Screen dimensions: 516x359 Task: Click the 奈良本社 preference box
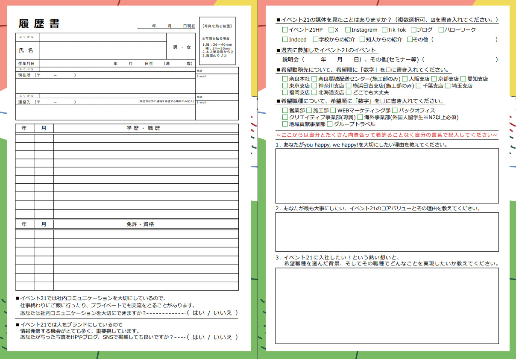point(285,79)
